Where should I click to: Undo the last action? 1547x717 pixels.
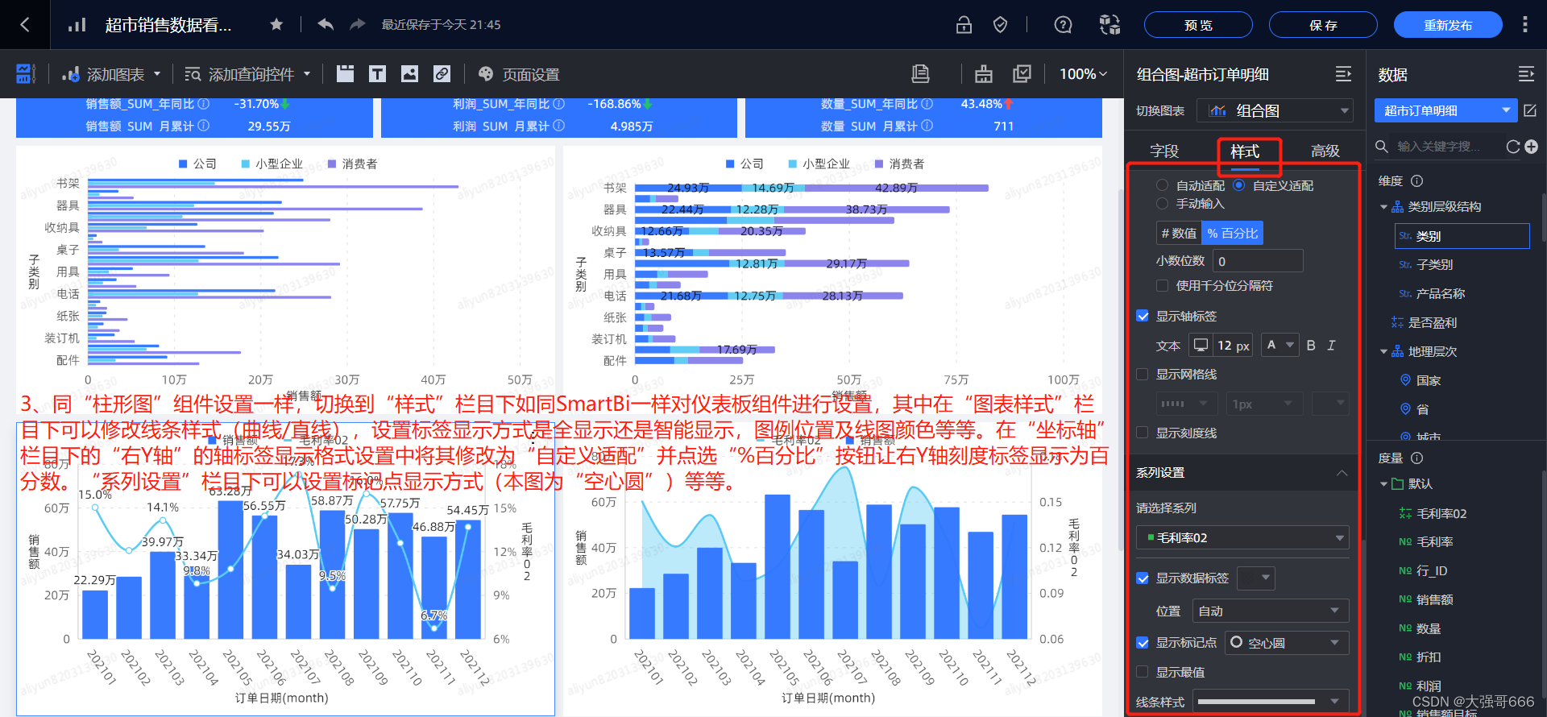tap(326, 25)
